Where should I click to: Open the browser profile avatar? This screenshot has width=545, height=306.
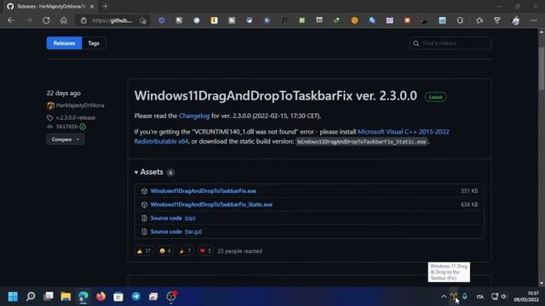point(515,20)
